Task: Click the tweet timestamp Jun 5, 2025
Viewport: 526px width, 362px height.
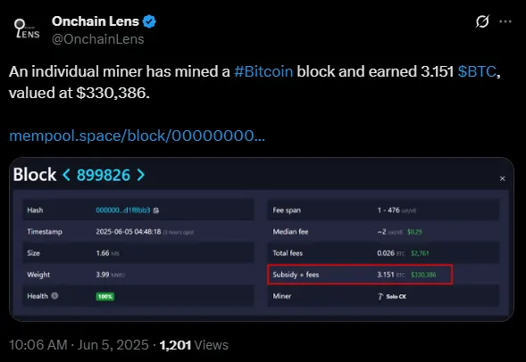Action: (113, 345)
